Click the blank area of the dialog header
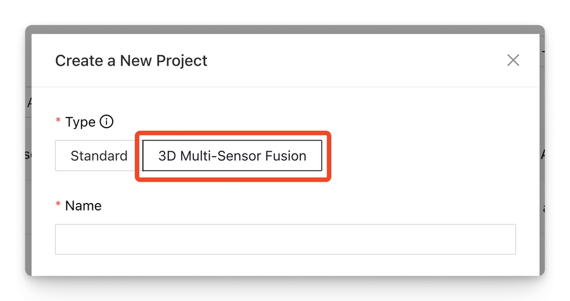 [x=355, y=61]
